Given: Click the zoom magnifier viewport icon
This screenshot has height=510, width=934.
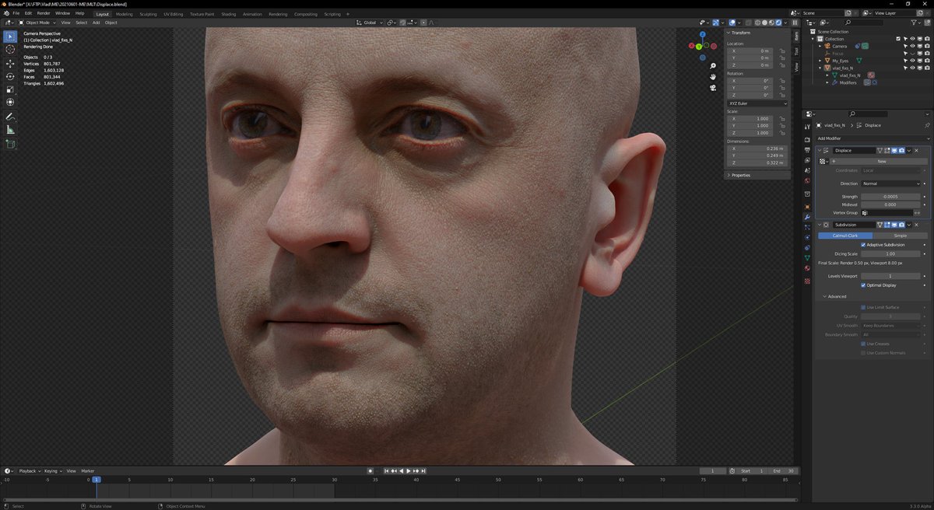Looking at the screenshot, I should [713, 66].
